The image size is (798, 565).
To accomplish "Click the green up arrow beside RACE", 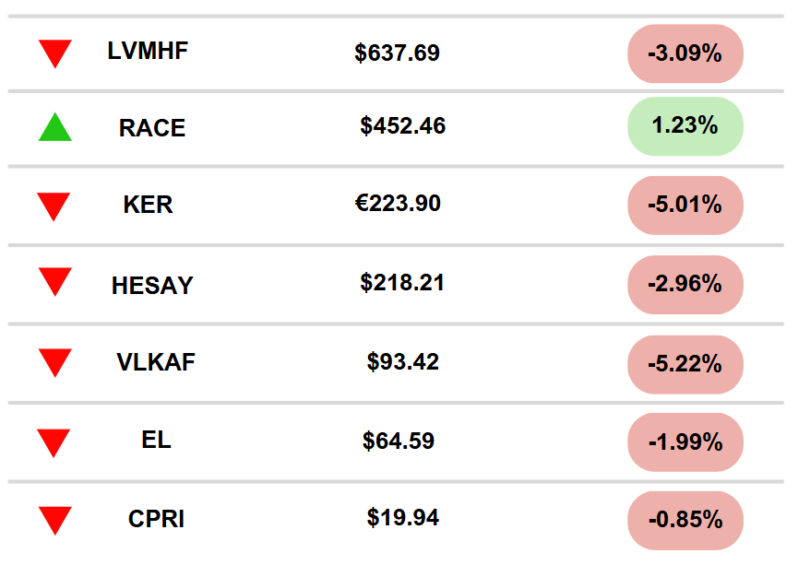I will [55, 127].
